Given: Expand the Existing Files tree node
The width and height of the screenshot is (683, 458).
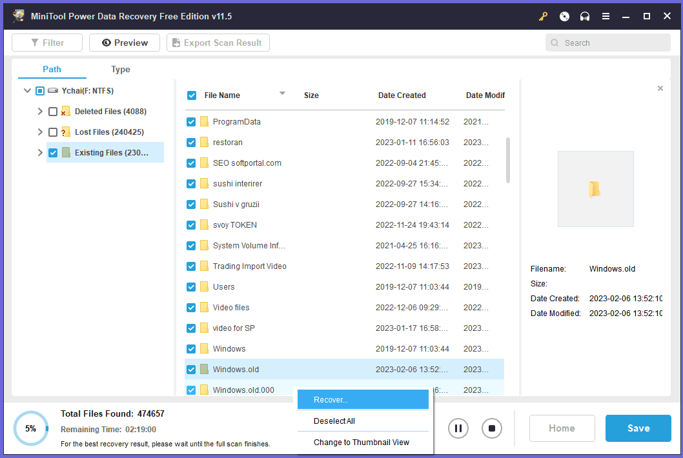Looking at the screenshot, I should pyautogui.click(x=40, y=153).
